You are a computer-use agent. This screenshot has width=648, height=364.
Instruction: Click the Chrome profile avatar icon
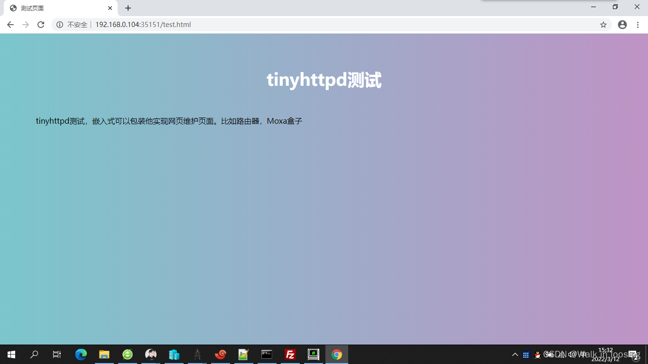click(622, 24)
